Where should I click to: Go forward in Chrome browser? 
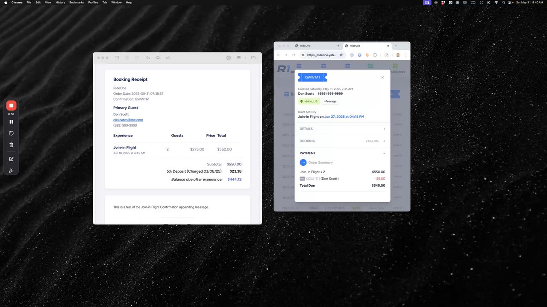pyautogui.click(x=286, y=55)
